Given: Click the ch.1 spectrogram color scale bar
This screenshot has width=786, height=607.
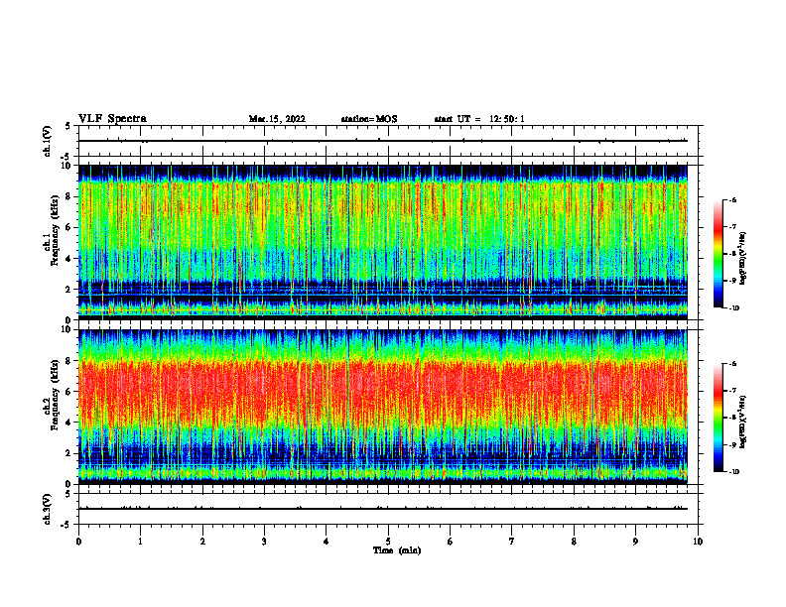Looking at the screenshot, I should 718,254.
